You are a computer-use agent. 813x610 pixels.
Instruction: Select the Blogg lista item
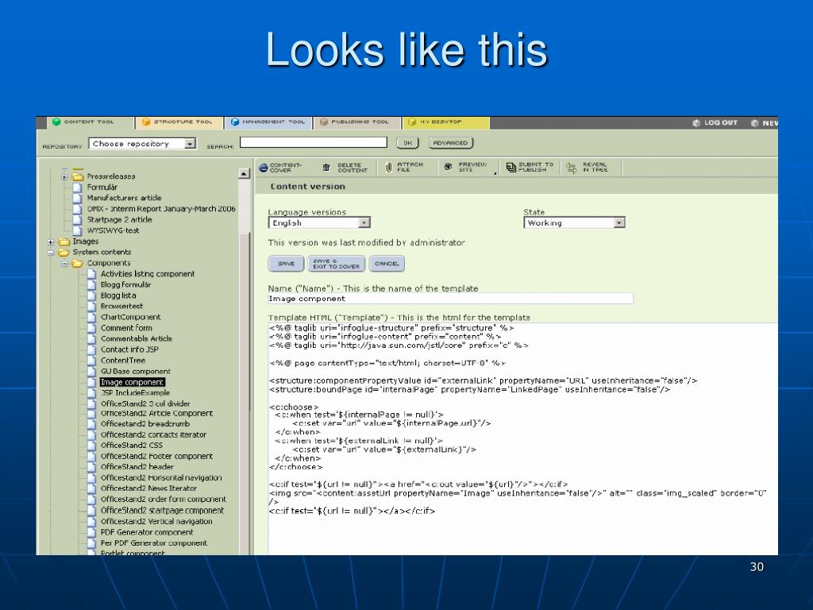[118, 295]
